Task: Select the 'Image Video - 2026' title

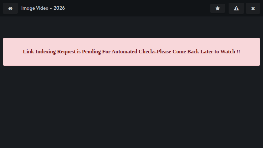Action: pyautogui.click(x=43, y=8)
